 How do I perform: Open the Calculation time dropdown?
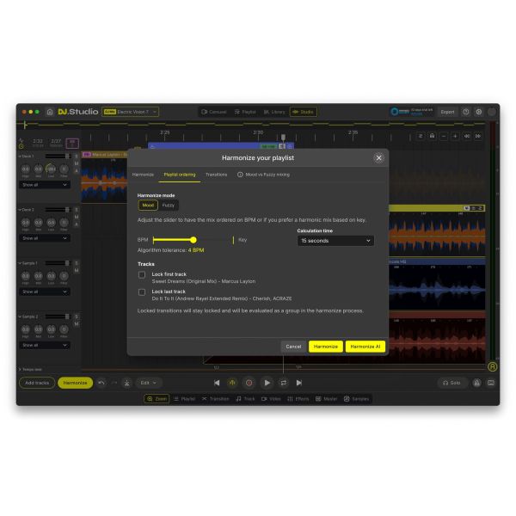(x=335, y=241)
